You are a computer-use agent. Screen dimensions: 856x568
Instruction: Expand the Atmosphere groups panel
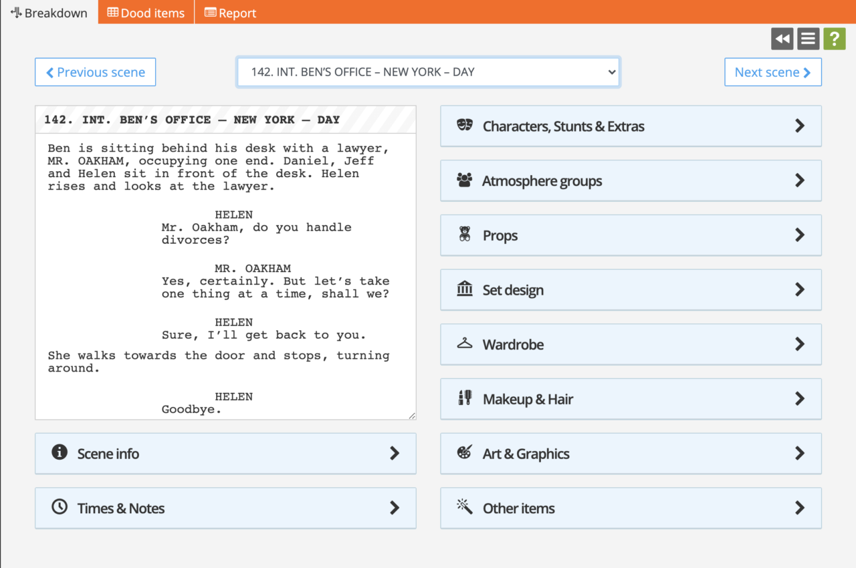630,180
